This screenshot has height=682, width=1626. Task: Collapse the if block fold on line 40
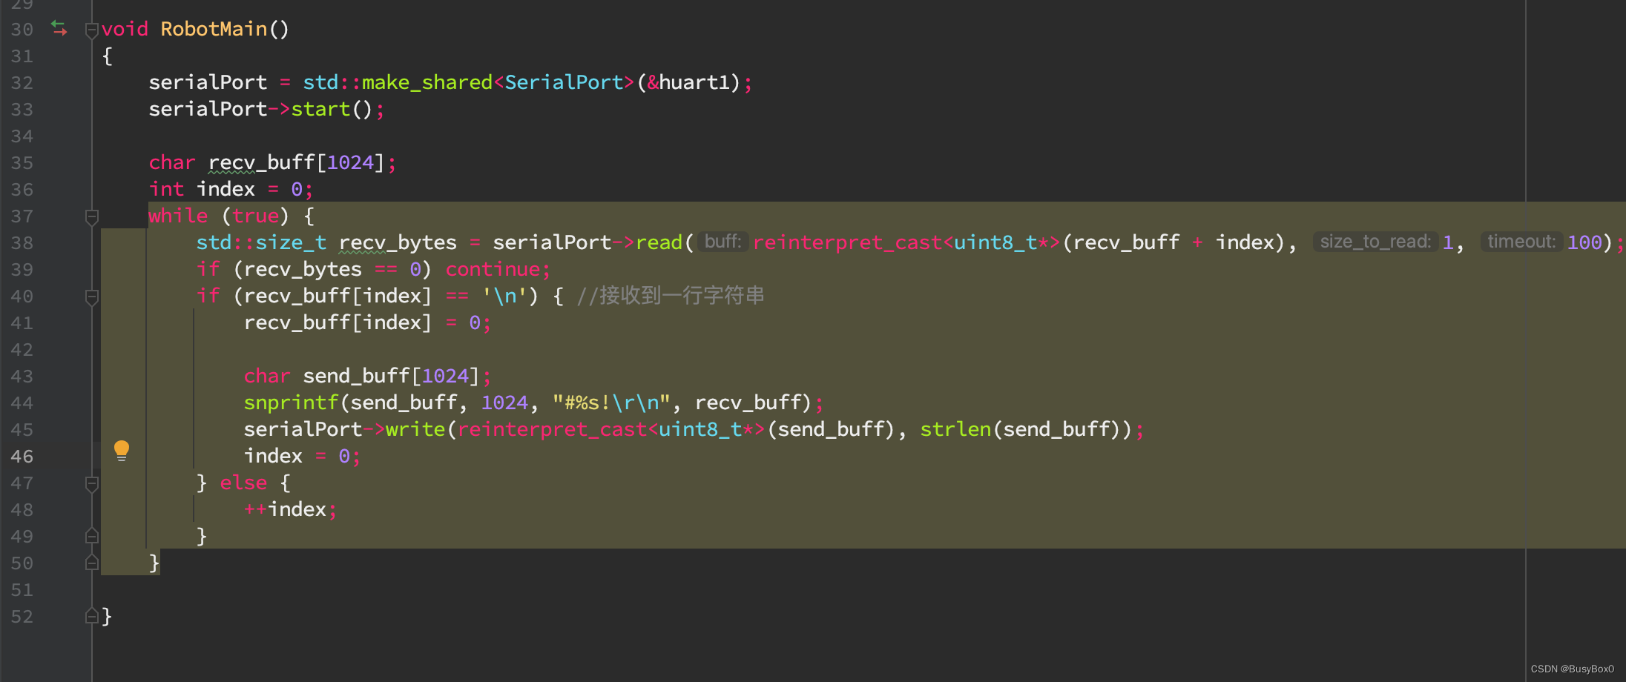pos(91,297)
